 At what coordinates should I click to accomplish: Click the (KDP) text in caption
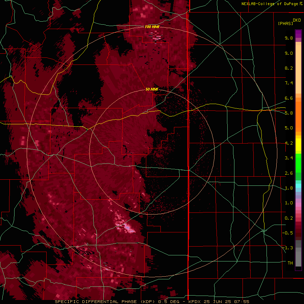point(148,302)
